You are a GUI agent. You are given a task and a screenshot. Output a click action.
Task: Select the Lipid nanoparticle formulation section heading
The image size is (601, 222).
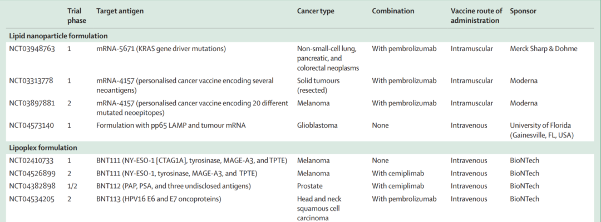coord(58,36)
